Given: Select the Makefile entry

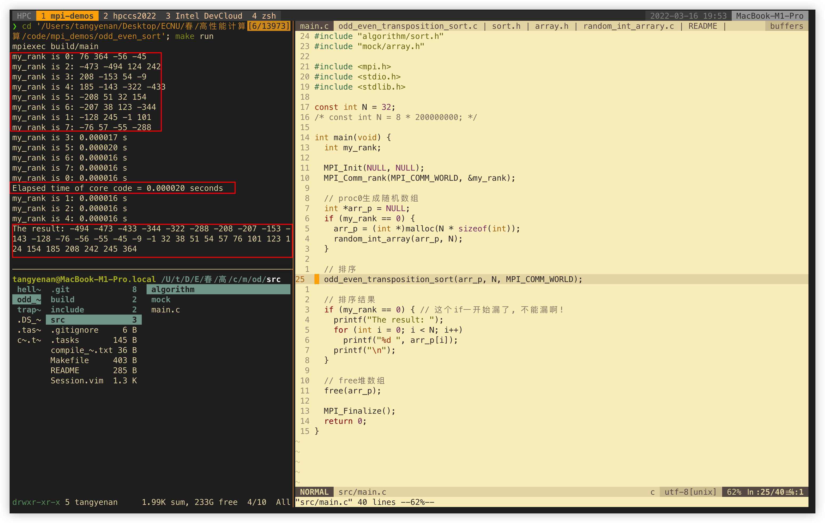Looking at the screenshot, I should (x=70, y=360).
